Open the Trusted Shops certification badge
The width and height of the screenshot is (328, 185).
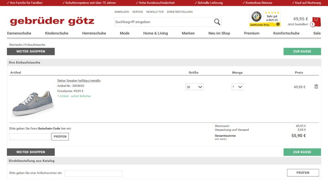click(x=265, y=19)
